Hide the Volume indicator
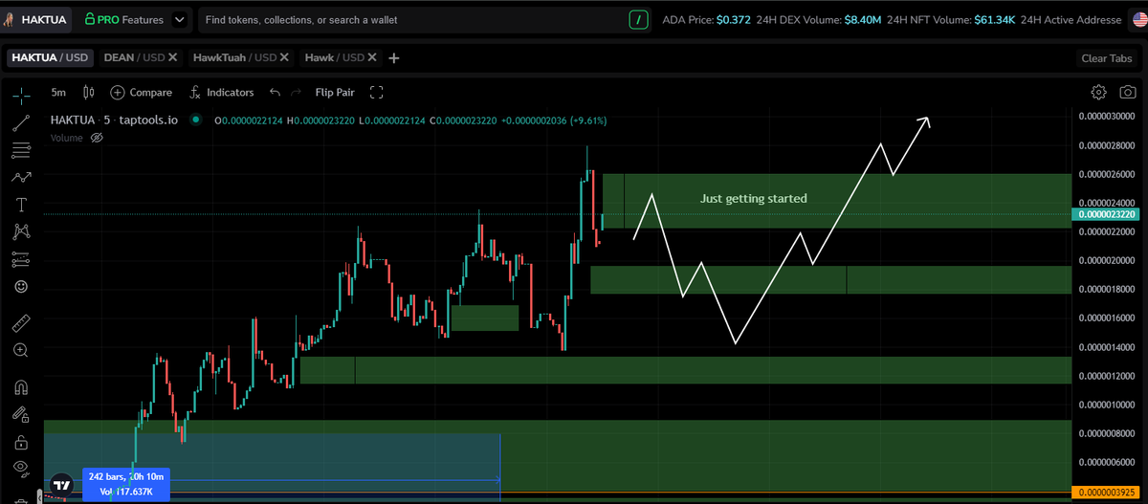 (96, 138)
